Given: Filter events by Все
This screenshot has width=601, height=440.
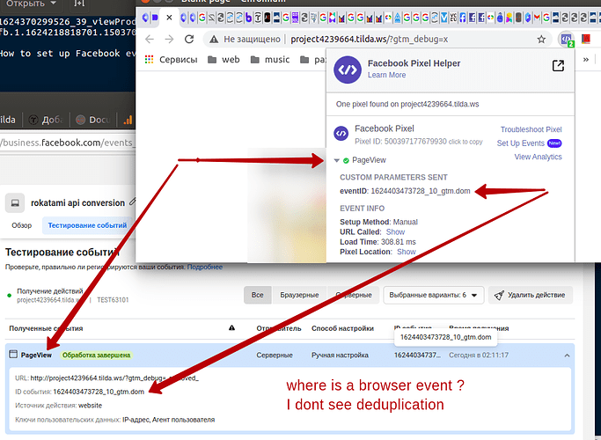Looking at the screenshot, I should click(x=258, y=295).
